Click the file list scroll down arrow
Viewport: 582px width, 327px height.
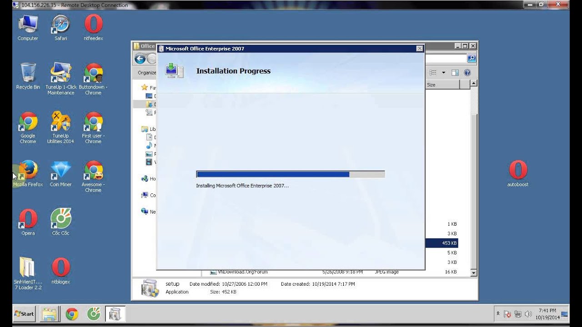(x=474, y=273)
